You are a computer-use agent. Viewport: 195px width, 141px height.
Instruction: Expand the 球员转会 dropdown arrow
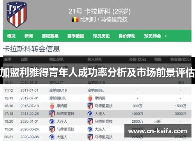(166, 36)
